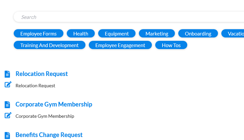Image resolution: width=244 pixels, height=140 pixels.
Task: Choose the Marketing tag
Action: click(x=157, y=34)
